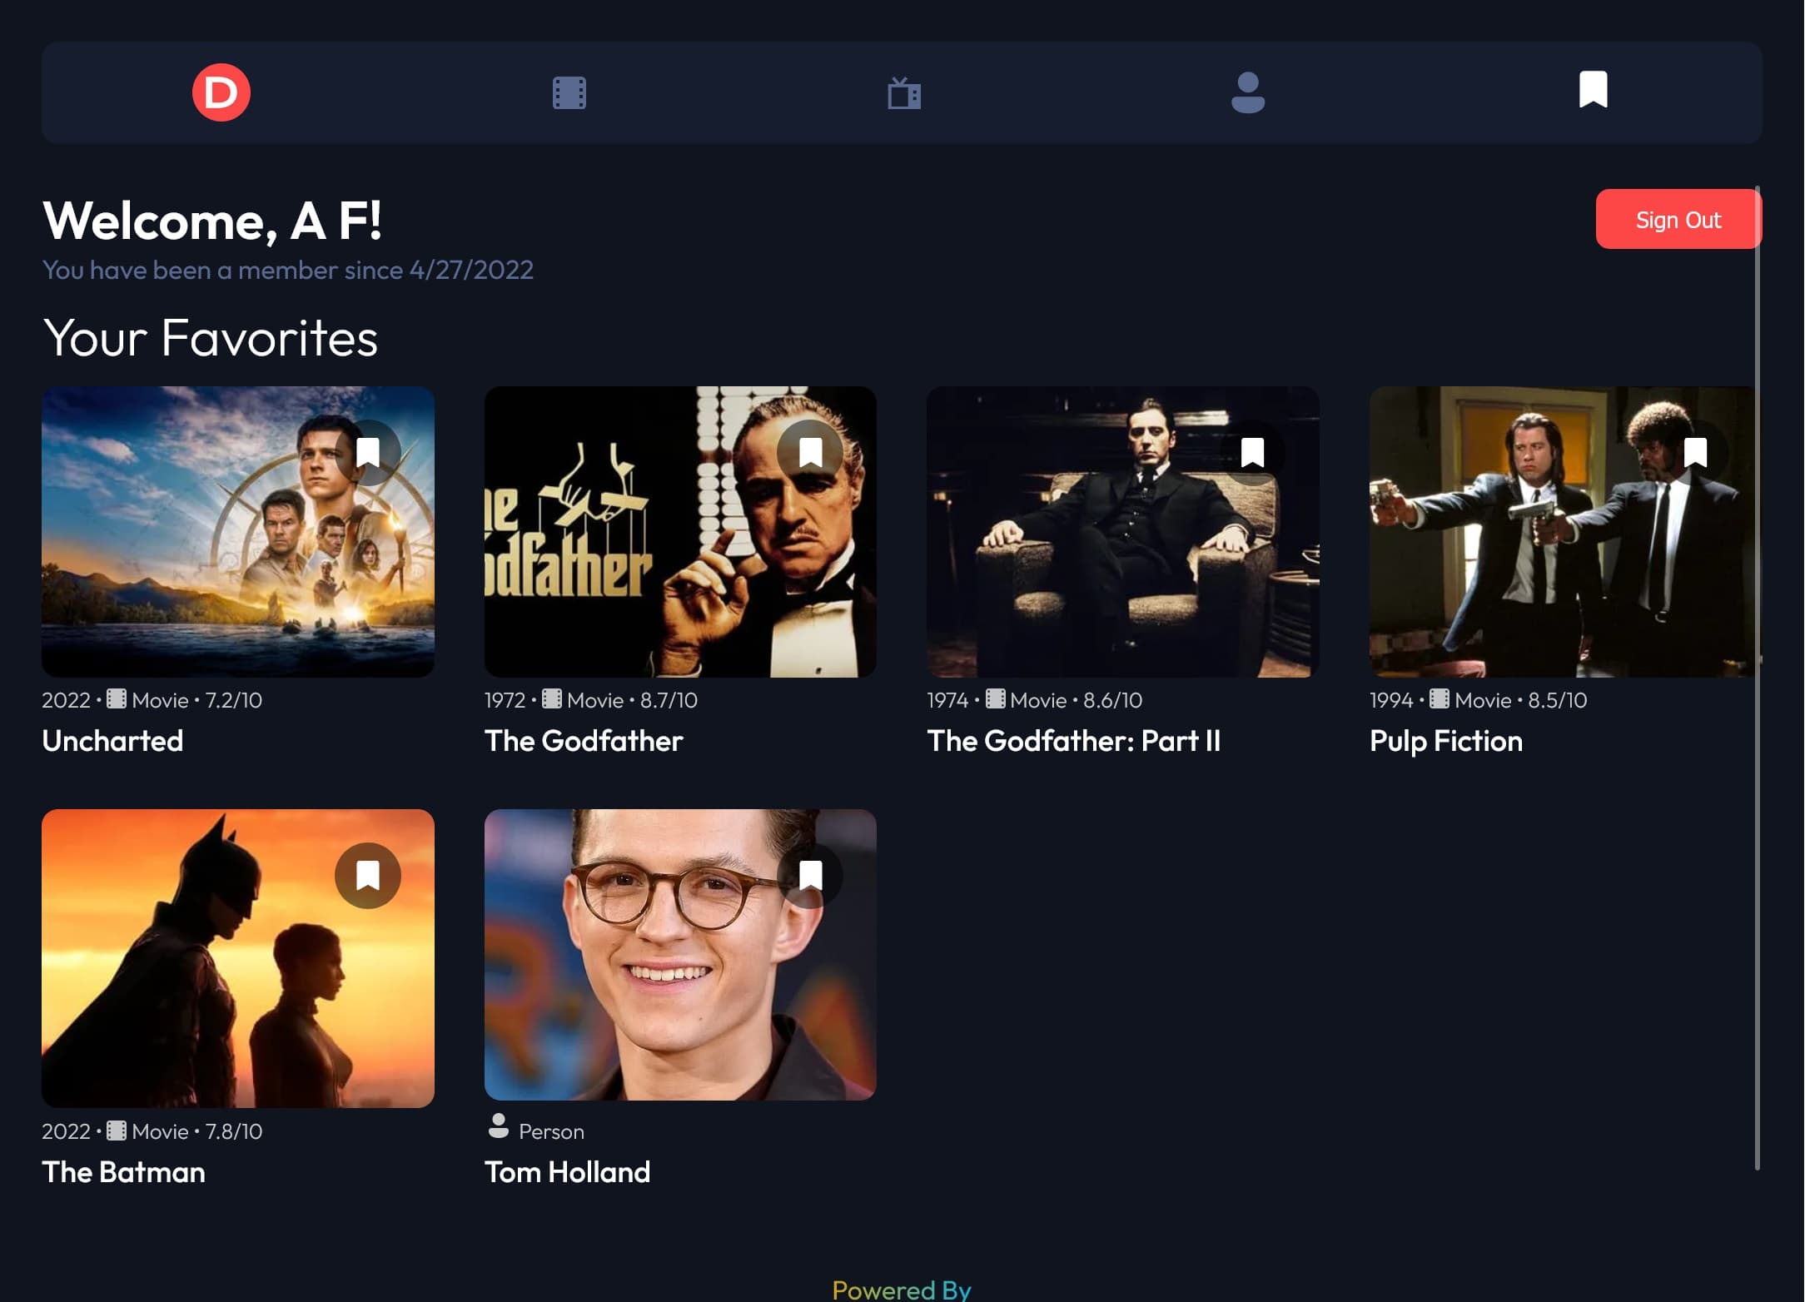Click The Godfather title text
The height and width of the screenshot is (1302, 1805).
click(584, 741)
